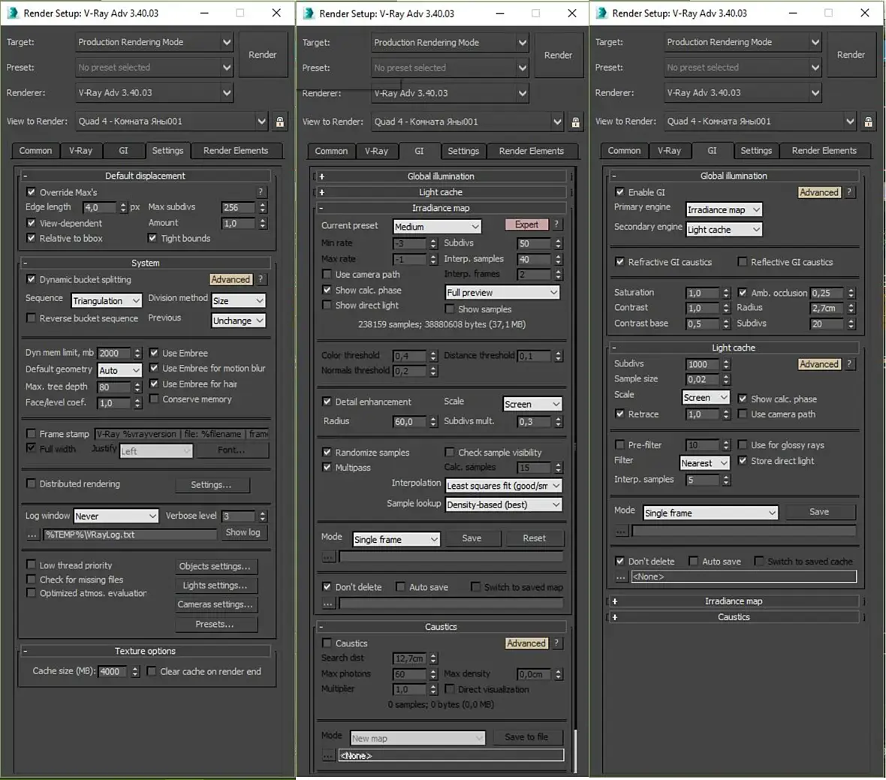Open Common tab in middle window
Image resolution: width=886 pixels, height=780 pixels.
pyautogui.click(x=331, y=151)
